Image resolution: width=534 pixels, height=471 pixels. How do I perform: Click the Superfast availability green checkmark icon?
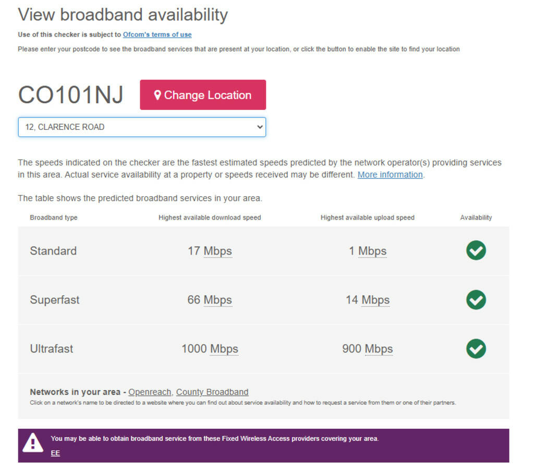tap(476, 300)
